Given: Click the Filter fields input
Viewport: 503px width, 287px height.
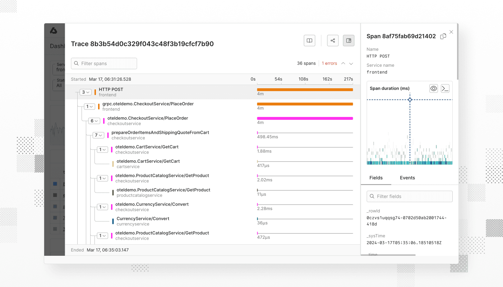Looking at the screenshot, I should [x=410, y=196].
